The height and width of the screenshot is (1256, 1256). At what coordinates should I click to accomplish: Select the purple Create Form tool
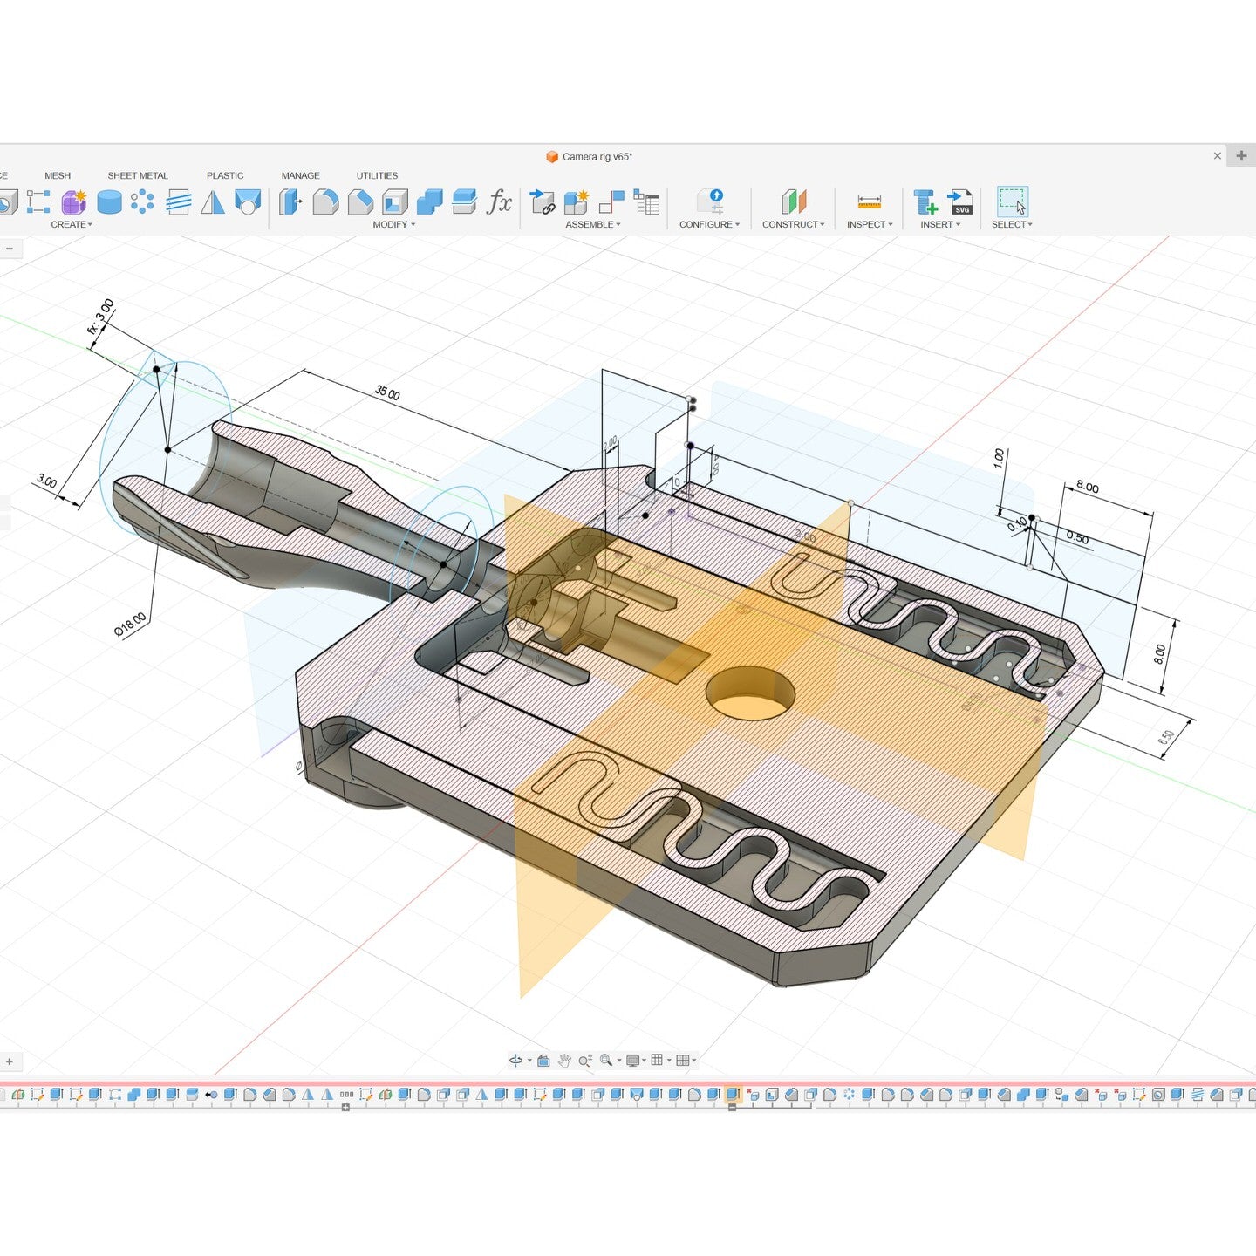point(73,203)
